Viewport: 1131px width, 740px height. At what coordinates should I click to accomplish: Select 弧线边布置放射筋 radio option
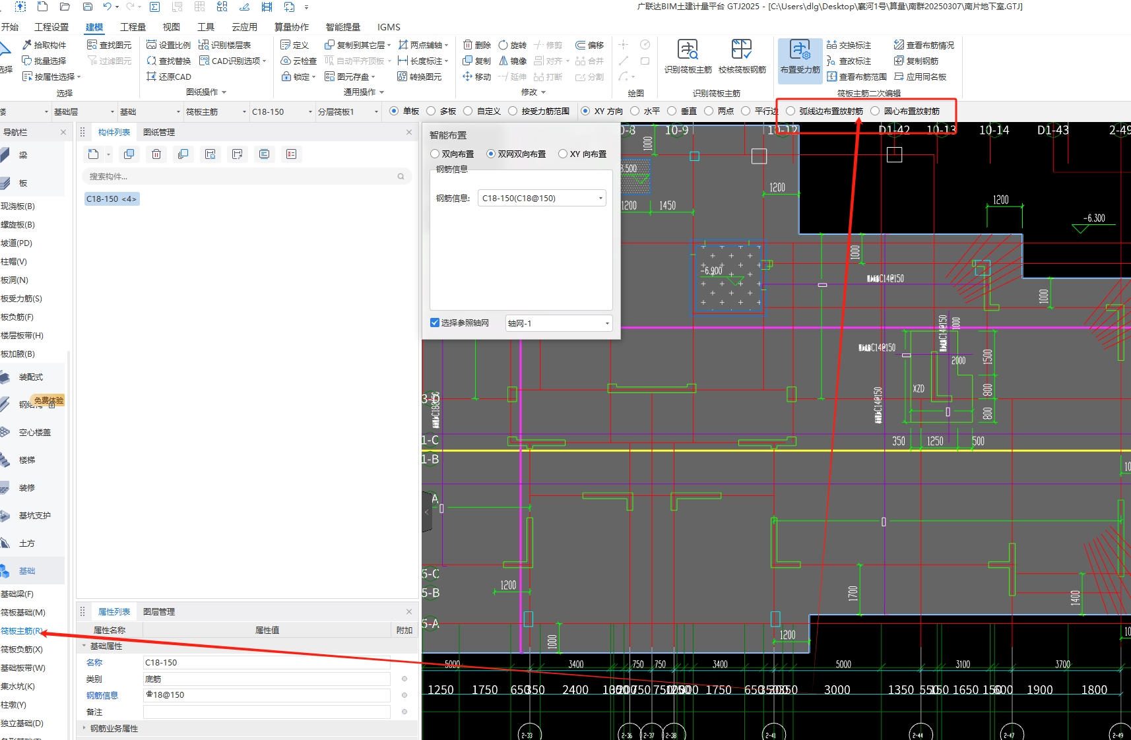click(x=824, y=111)
